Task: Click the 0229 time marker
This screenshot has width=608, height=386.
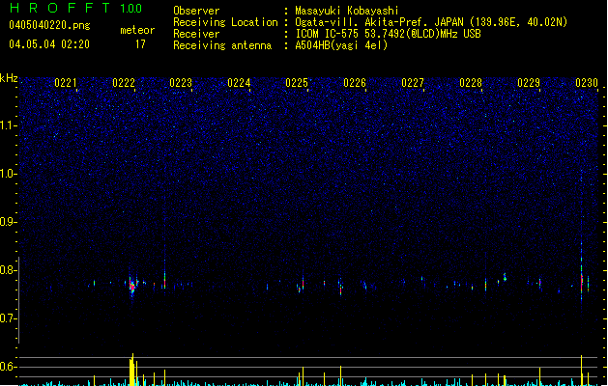Action: (x=529, y=83)
